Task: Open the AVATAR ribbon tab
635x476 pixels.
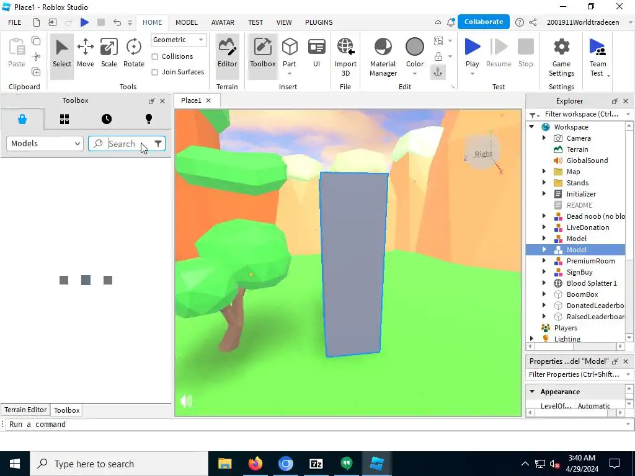Action: pyautogui.click(x=223, y=22)
